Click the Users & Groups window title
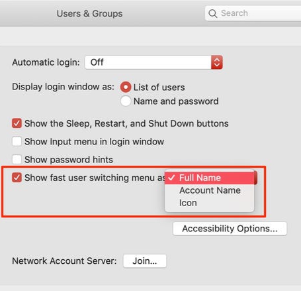Viewport: 301px width, 291px height. click(x=89, y=14)
